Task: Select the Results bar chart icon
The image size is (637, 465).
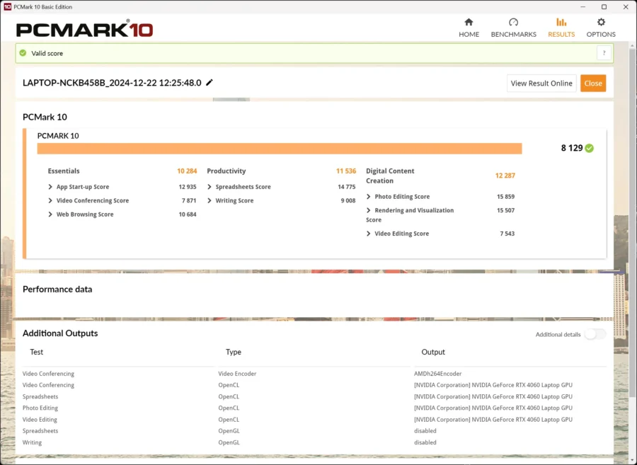Action: click(x=561, y=22)
